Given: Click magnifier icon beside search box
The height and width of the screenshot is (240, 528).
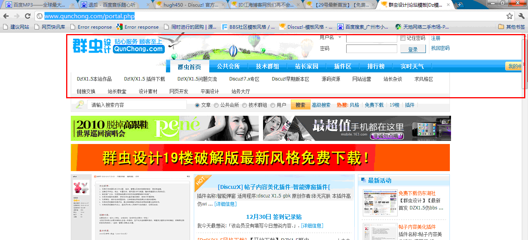Looking at the screenshot, I should click(x=80, y=105).
